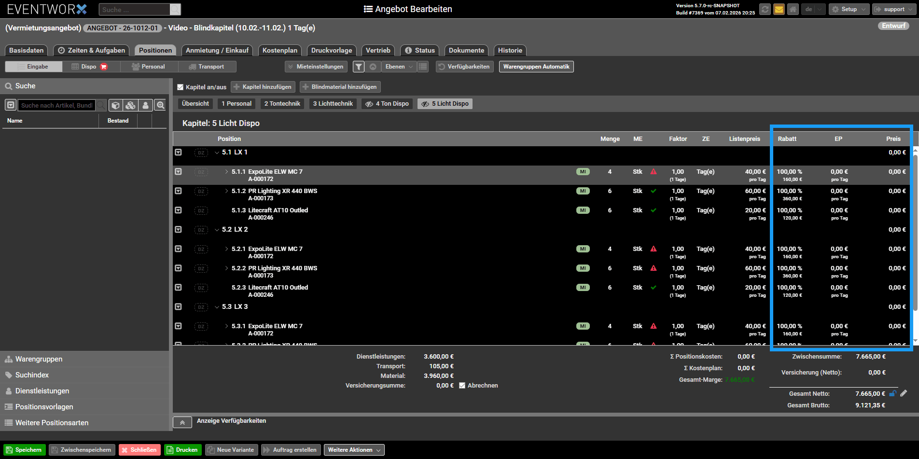Image resolution: width=919 pixels, height=459 pixels.
Task: Click the magnifier-plus advanced search icon
Action: (x=160, y=105)
